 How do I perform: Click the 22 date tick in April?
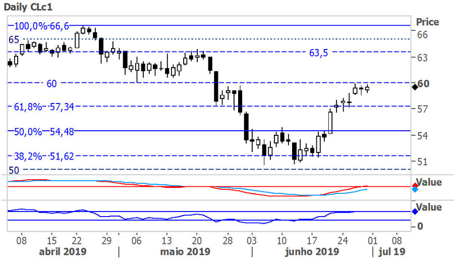click(77, 241)
